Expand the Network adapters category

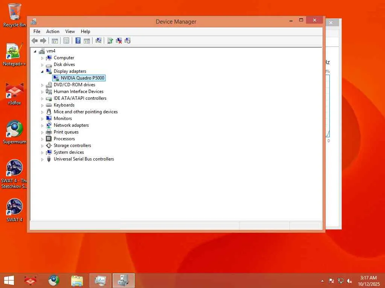pos(42,126)
